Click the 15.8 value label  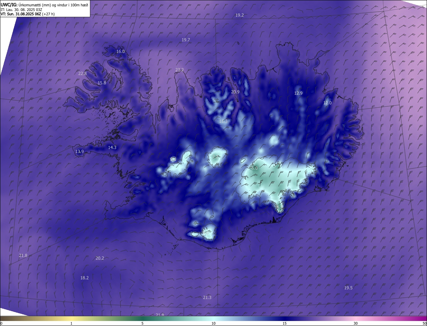pos(102,83)
